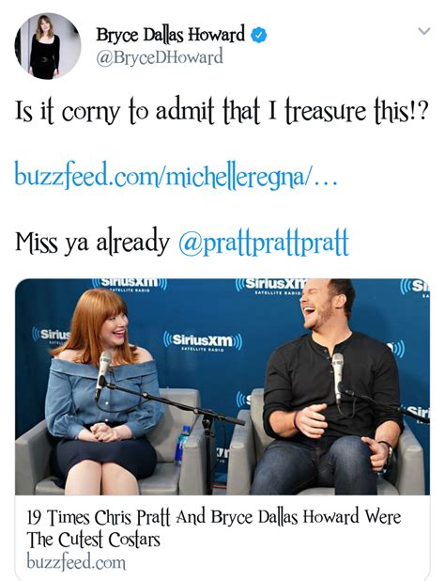
Task: Click the top-left SiriusXM banner logo
Action: tap(130, 284)
